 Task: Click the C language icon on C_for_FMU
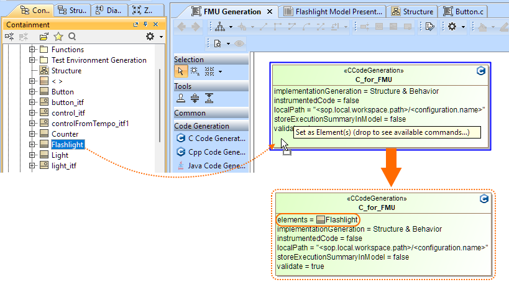[x=481, y=70]
